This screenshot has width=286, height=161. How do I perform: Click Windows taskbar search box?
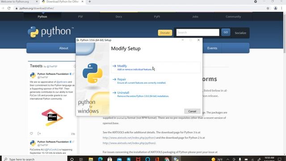coord(35,159)
